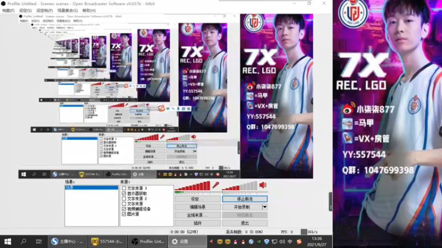Click the 预览串流 button in main window
Viewport: 442px width, 248px height.
point(245,215)
